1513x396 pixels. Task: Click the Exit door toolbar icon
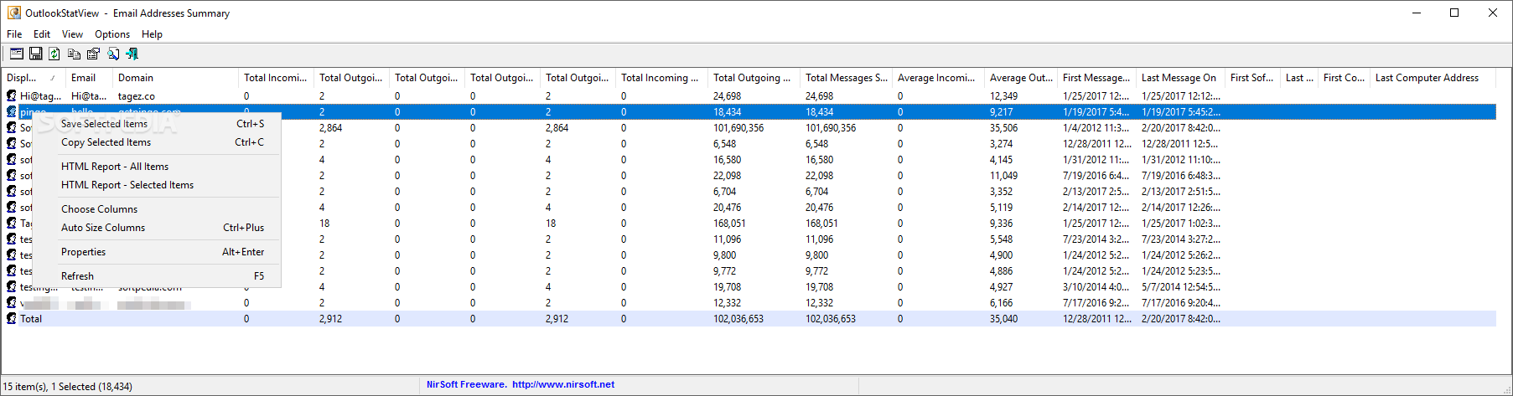click(x=132, y=54)
